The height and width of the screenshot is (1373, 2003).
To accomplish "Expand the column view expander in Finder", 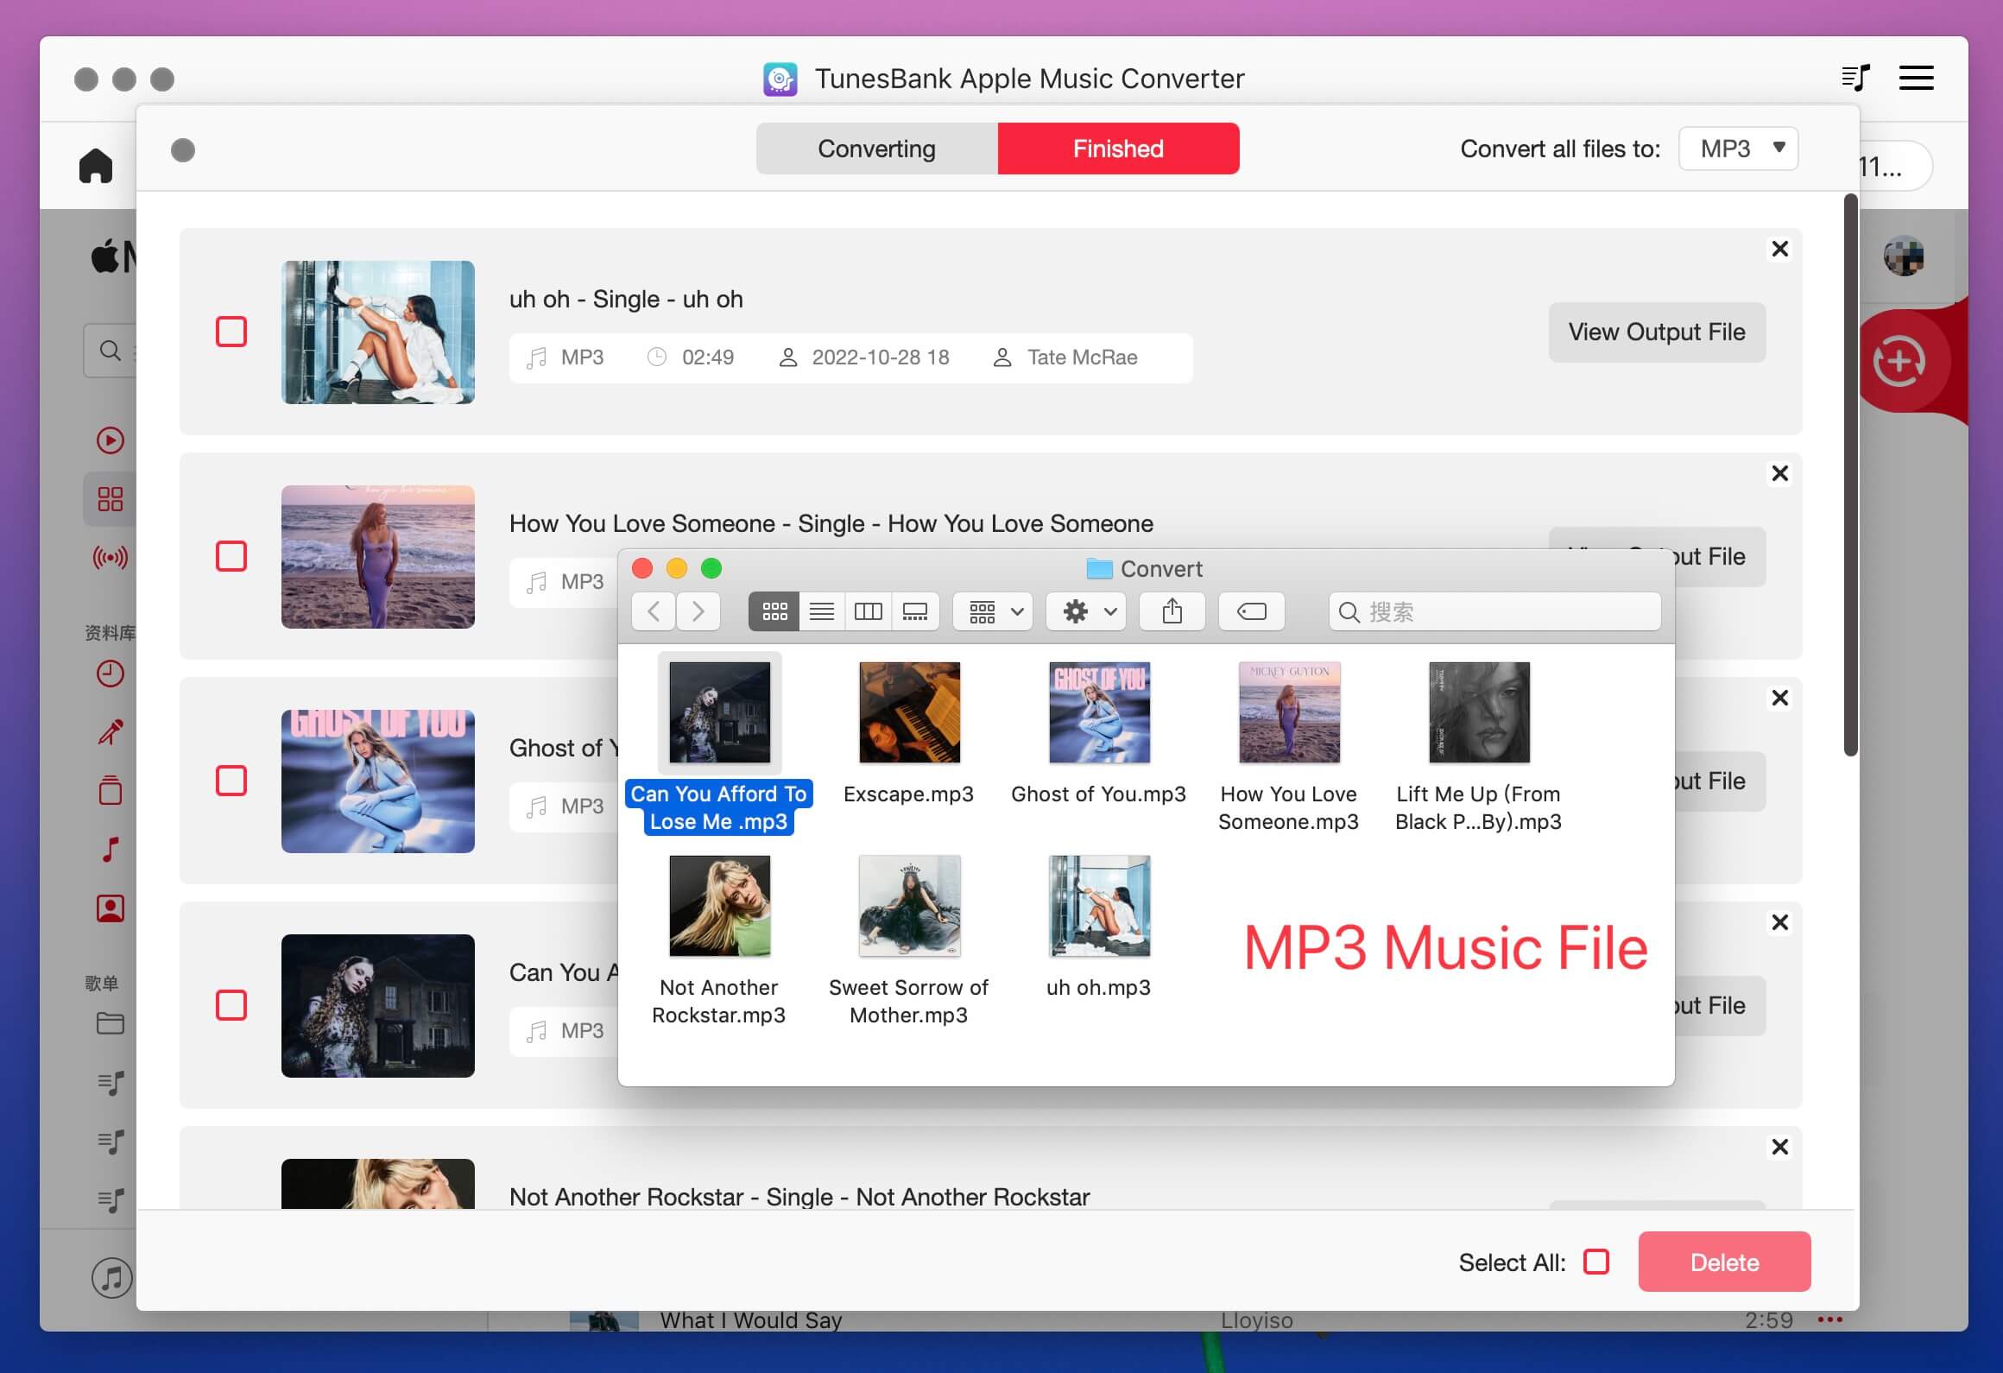I will [868, 611].
